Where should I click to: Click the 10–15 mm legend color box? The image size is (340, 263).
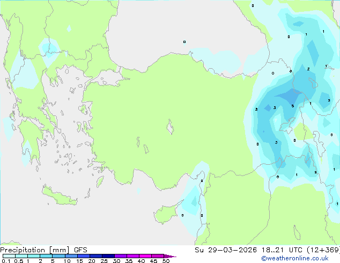tap(71, 256)
